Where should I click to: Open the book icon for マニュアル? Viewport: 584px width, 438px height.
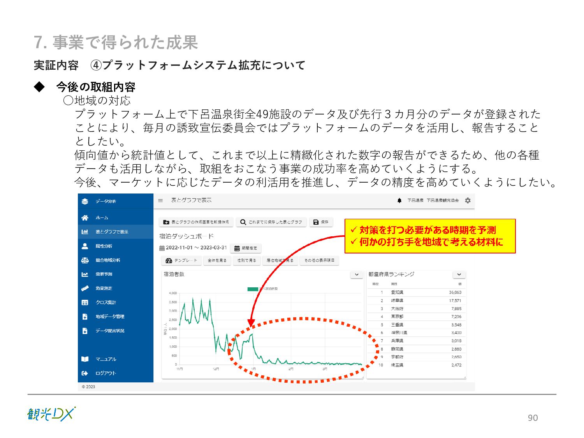85,359
